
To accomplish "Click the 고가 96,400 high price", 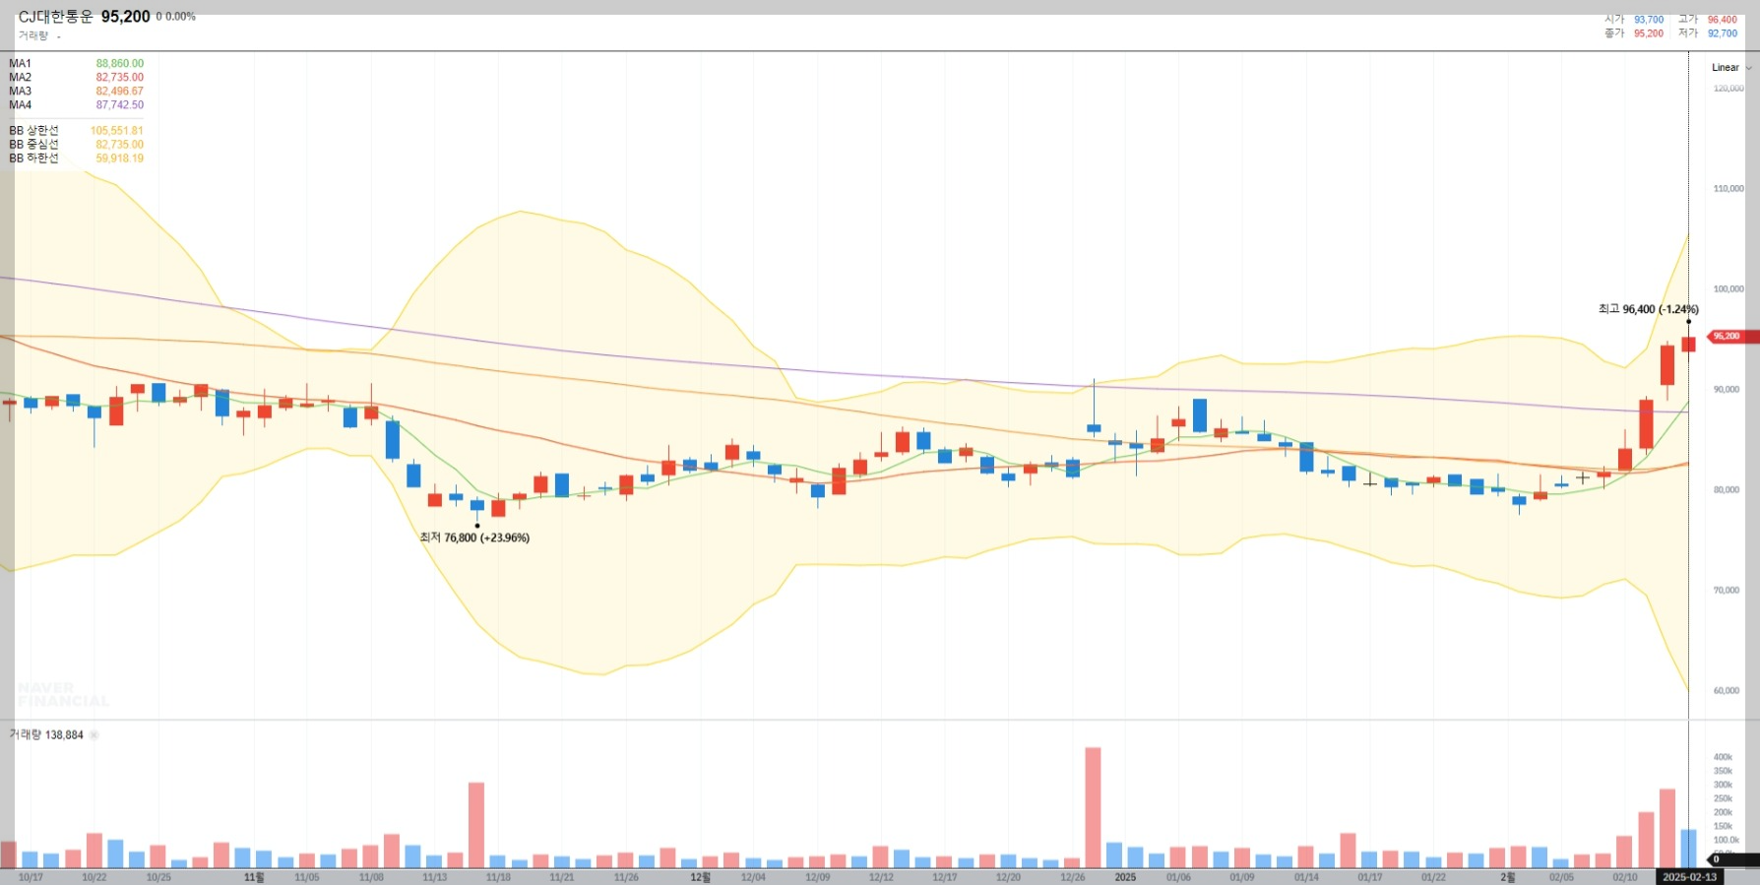I will coord(1708,20).
